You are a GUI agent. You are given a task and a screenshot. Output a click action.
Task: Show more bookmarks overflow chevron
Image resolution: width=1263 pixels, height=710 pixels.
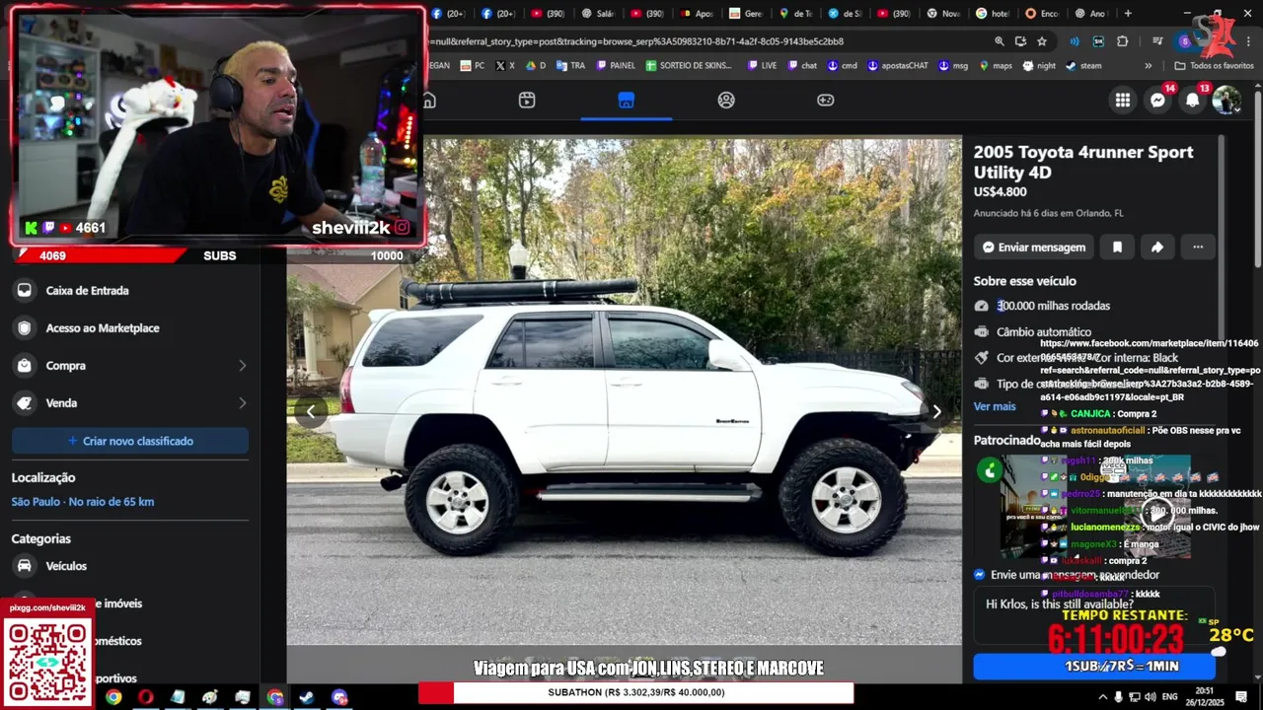1148,66
